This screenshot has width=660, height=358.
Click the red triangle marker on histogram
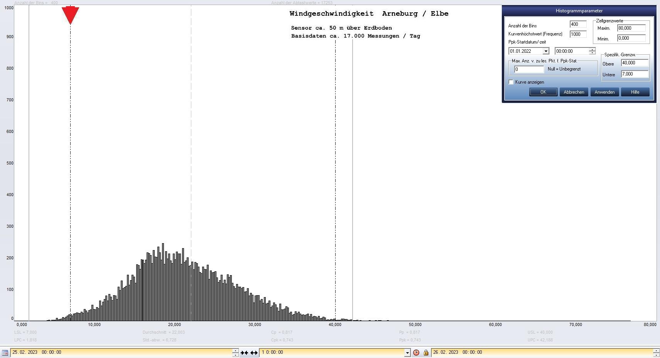tap(70, 15)
